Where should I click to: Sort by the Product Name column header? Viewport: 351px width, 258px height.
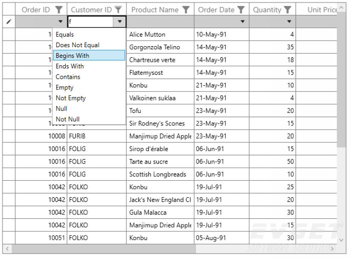155,10
